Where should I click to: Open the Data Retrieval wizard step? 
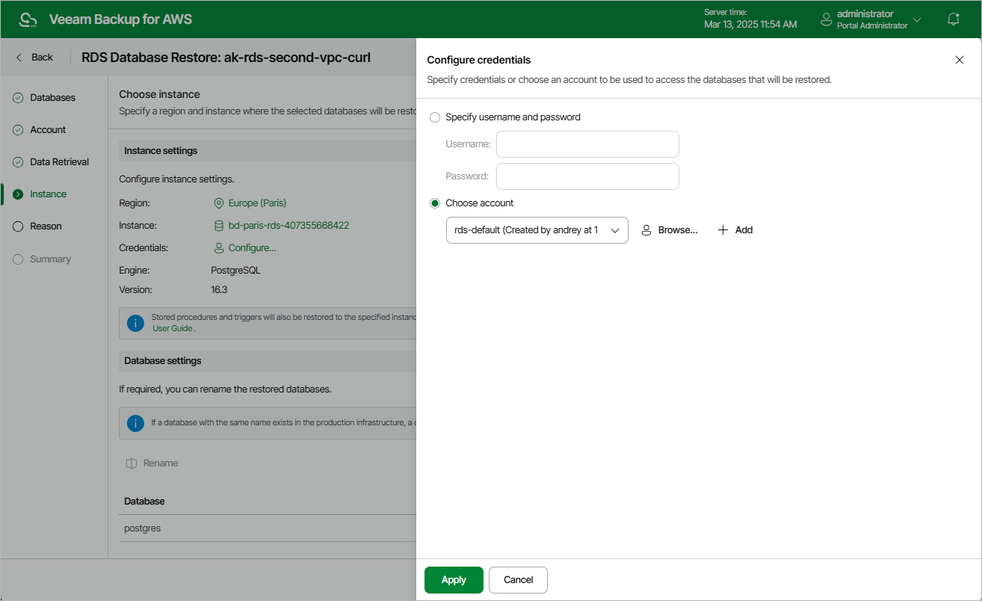pyautogui.click(x=59, y=162)
